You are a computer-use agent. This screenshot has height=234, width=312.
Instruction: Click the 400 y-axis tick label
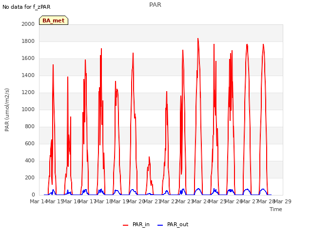pyautogui.click(x=30, y=160)
